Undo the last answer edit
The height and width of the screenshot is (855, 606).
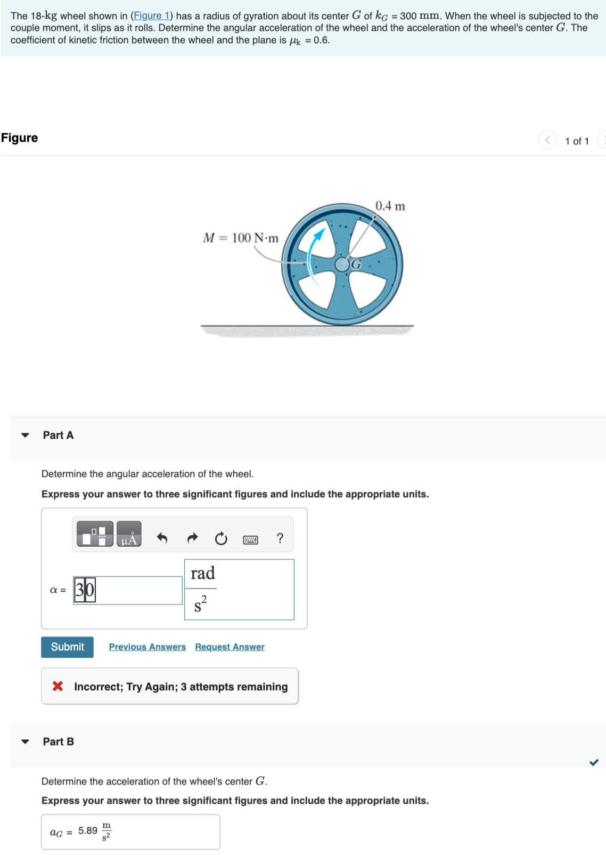point(162,538)
